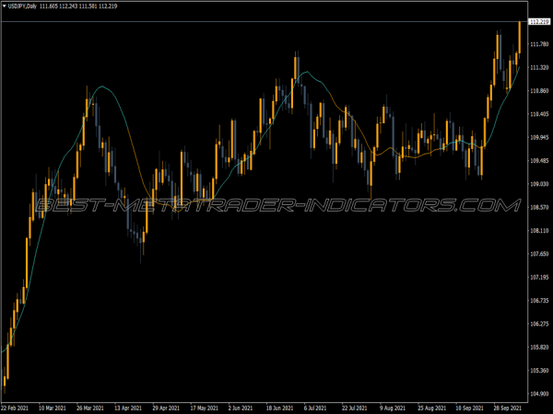Screen dimensions: 553x414
Task: Click the 107.195 price scale label
Action: tap(538, 278)
